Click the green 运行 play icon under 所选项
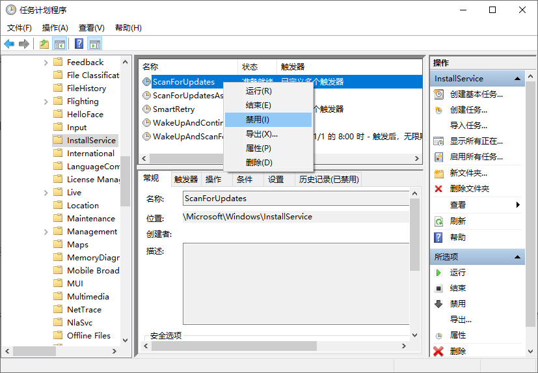The width and height of the screenshot is (538, 373). 438,273
